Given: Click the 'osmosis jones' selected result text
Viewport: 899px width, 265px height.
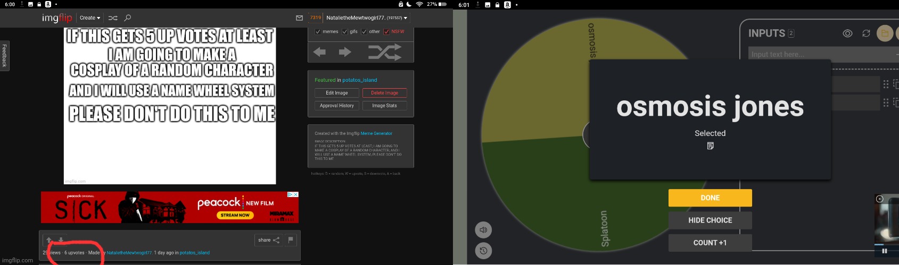Looking at the screenshot, I should click(x=710, y=106).
